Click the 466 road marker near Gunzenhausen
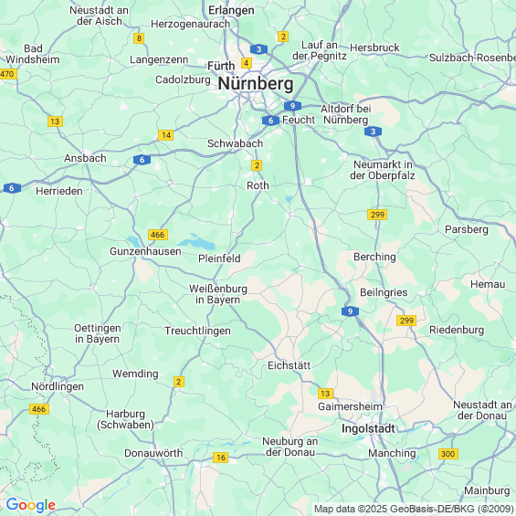This screenshot has width=516, height=516. coord(158,235)
